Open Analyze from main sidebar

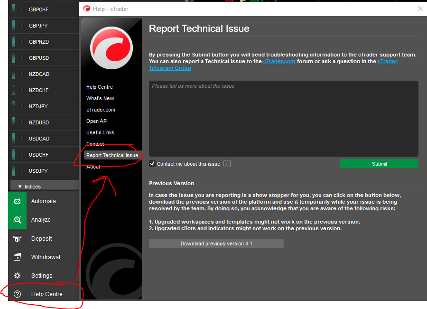44,220
